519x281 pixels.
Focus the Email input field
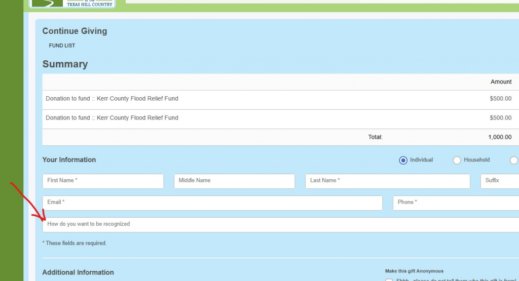(x=212, y=203)
